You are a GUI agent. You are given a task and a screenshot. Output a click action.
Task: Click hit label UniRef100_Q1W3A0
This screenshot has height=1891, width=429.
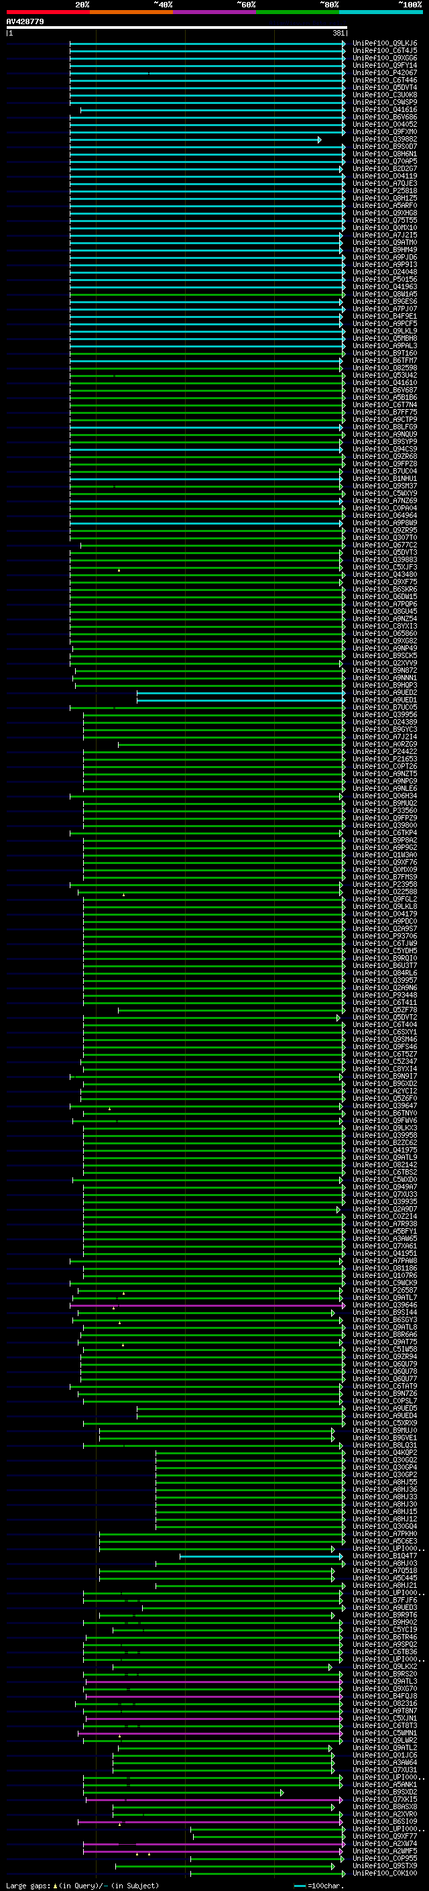click(x=385, y=855)
